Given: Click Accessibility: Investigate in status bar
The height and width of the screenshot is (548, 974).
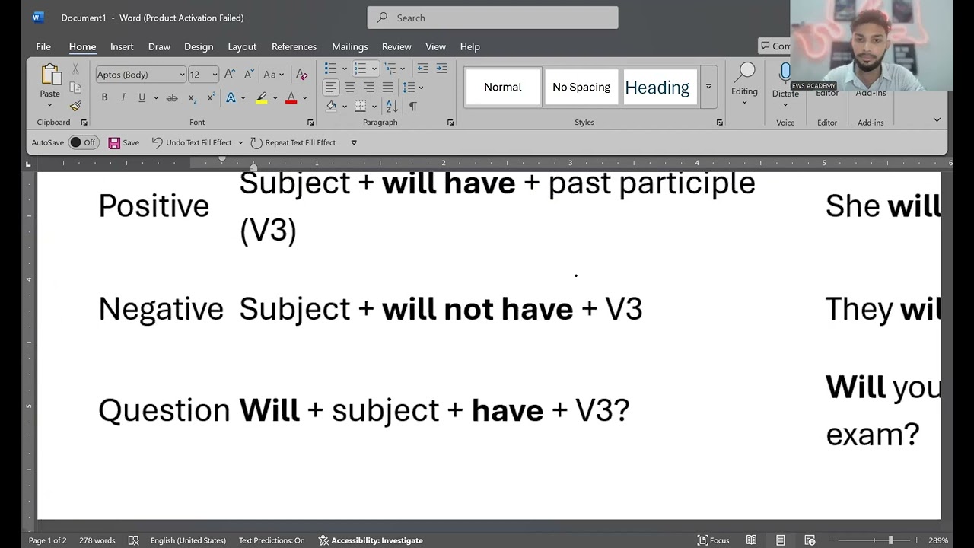Looking at the screenshot, I should tap(371, 540).
